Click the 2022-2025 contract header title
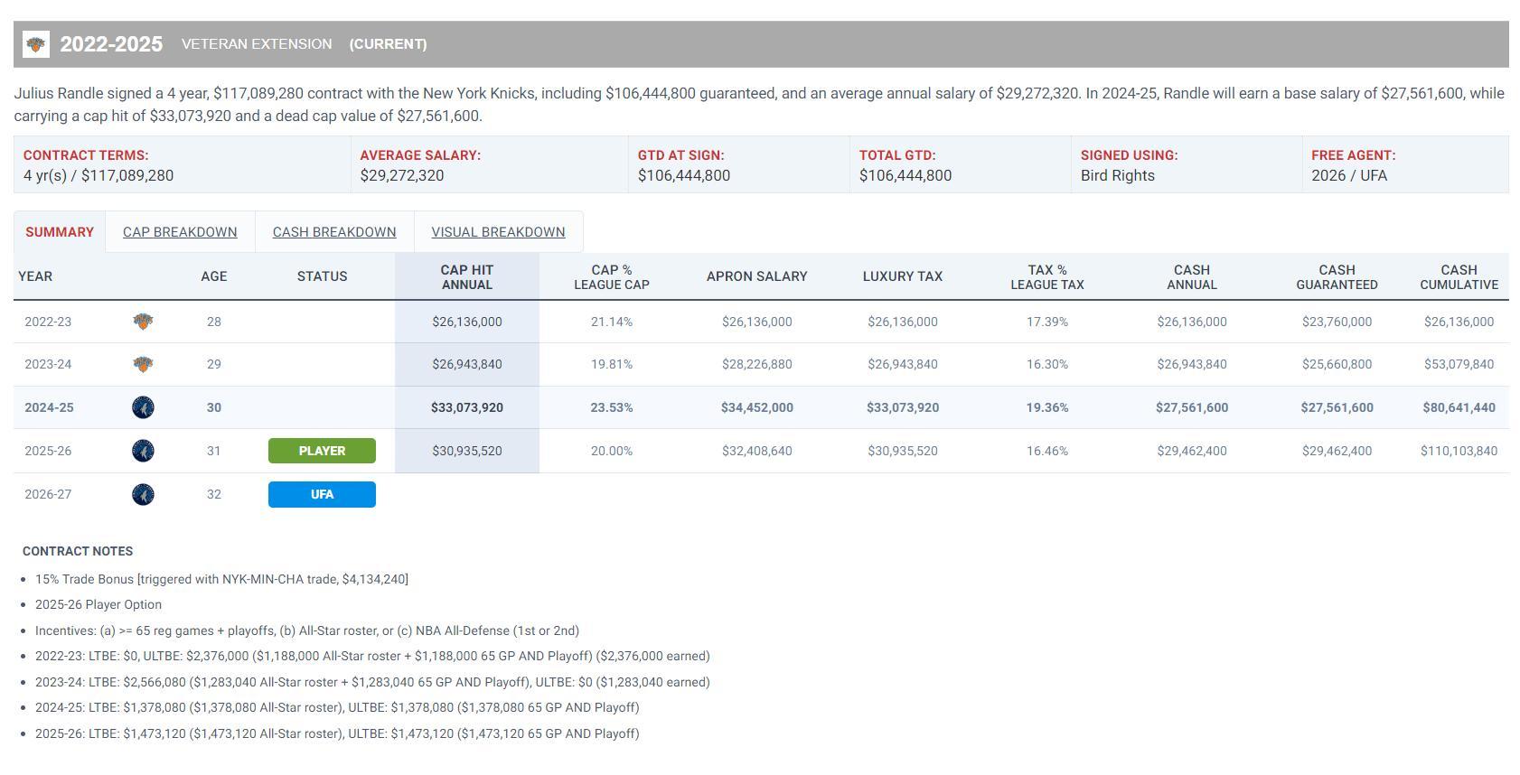Viewport: 1520px width, 775px height. pyautogui.click(x=111, y=44)
